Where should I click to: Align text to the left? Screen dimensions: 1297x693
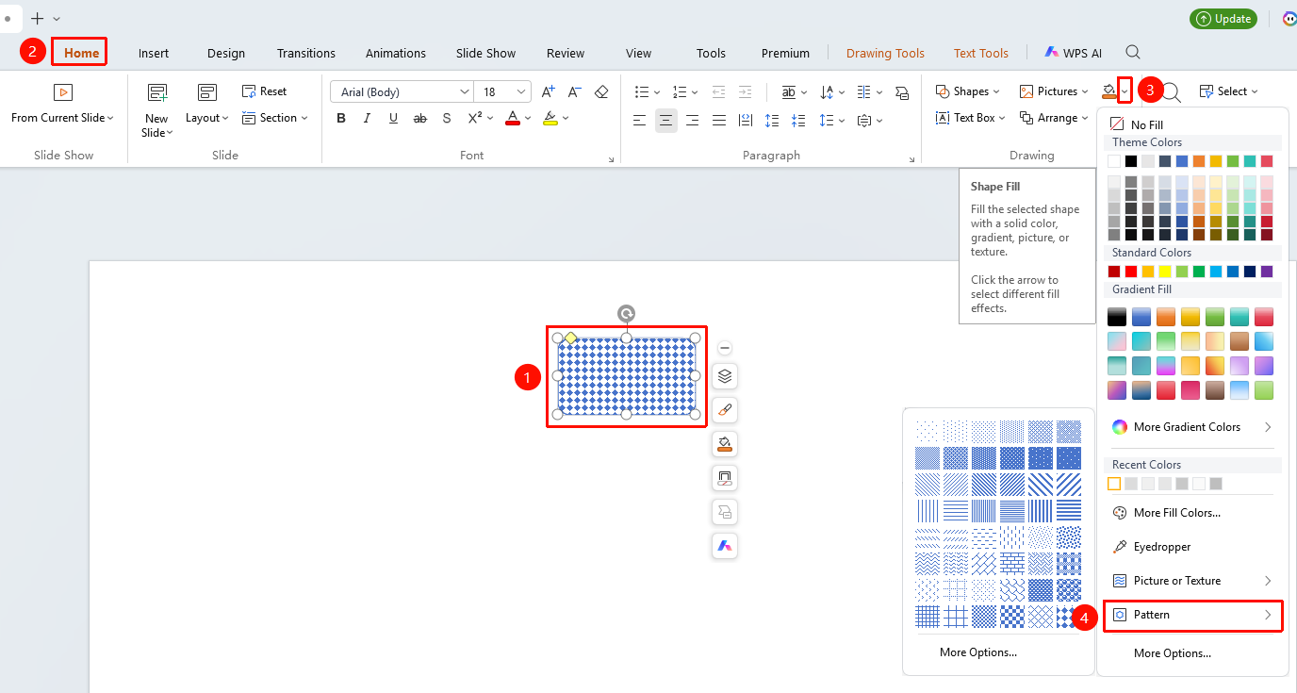point(640,120)
